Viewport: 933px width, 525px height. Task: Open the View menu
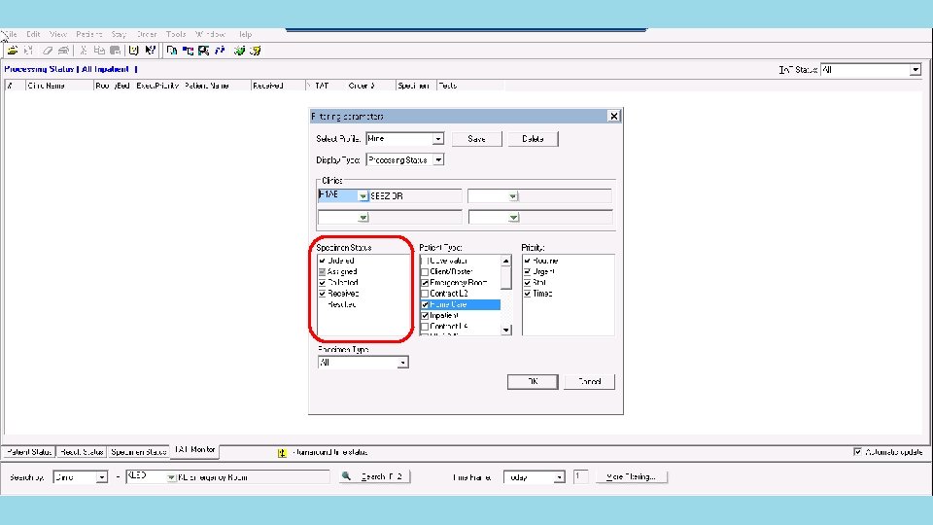[x=57, y=34]
